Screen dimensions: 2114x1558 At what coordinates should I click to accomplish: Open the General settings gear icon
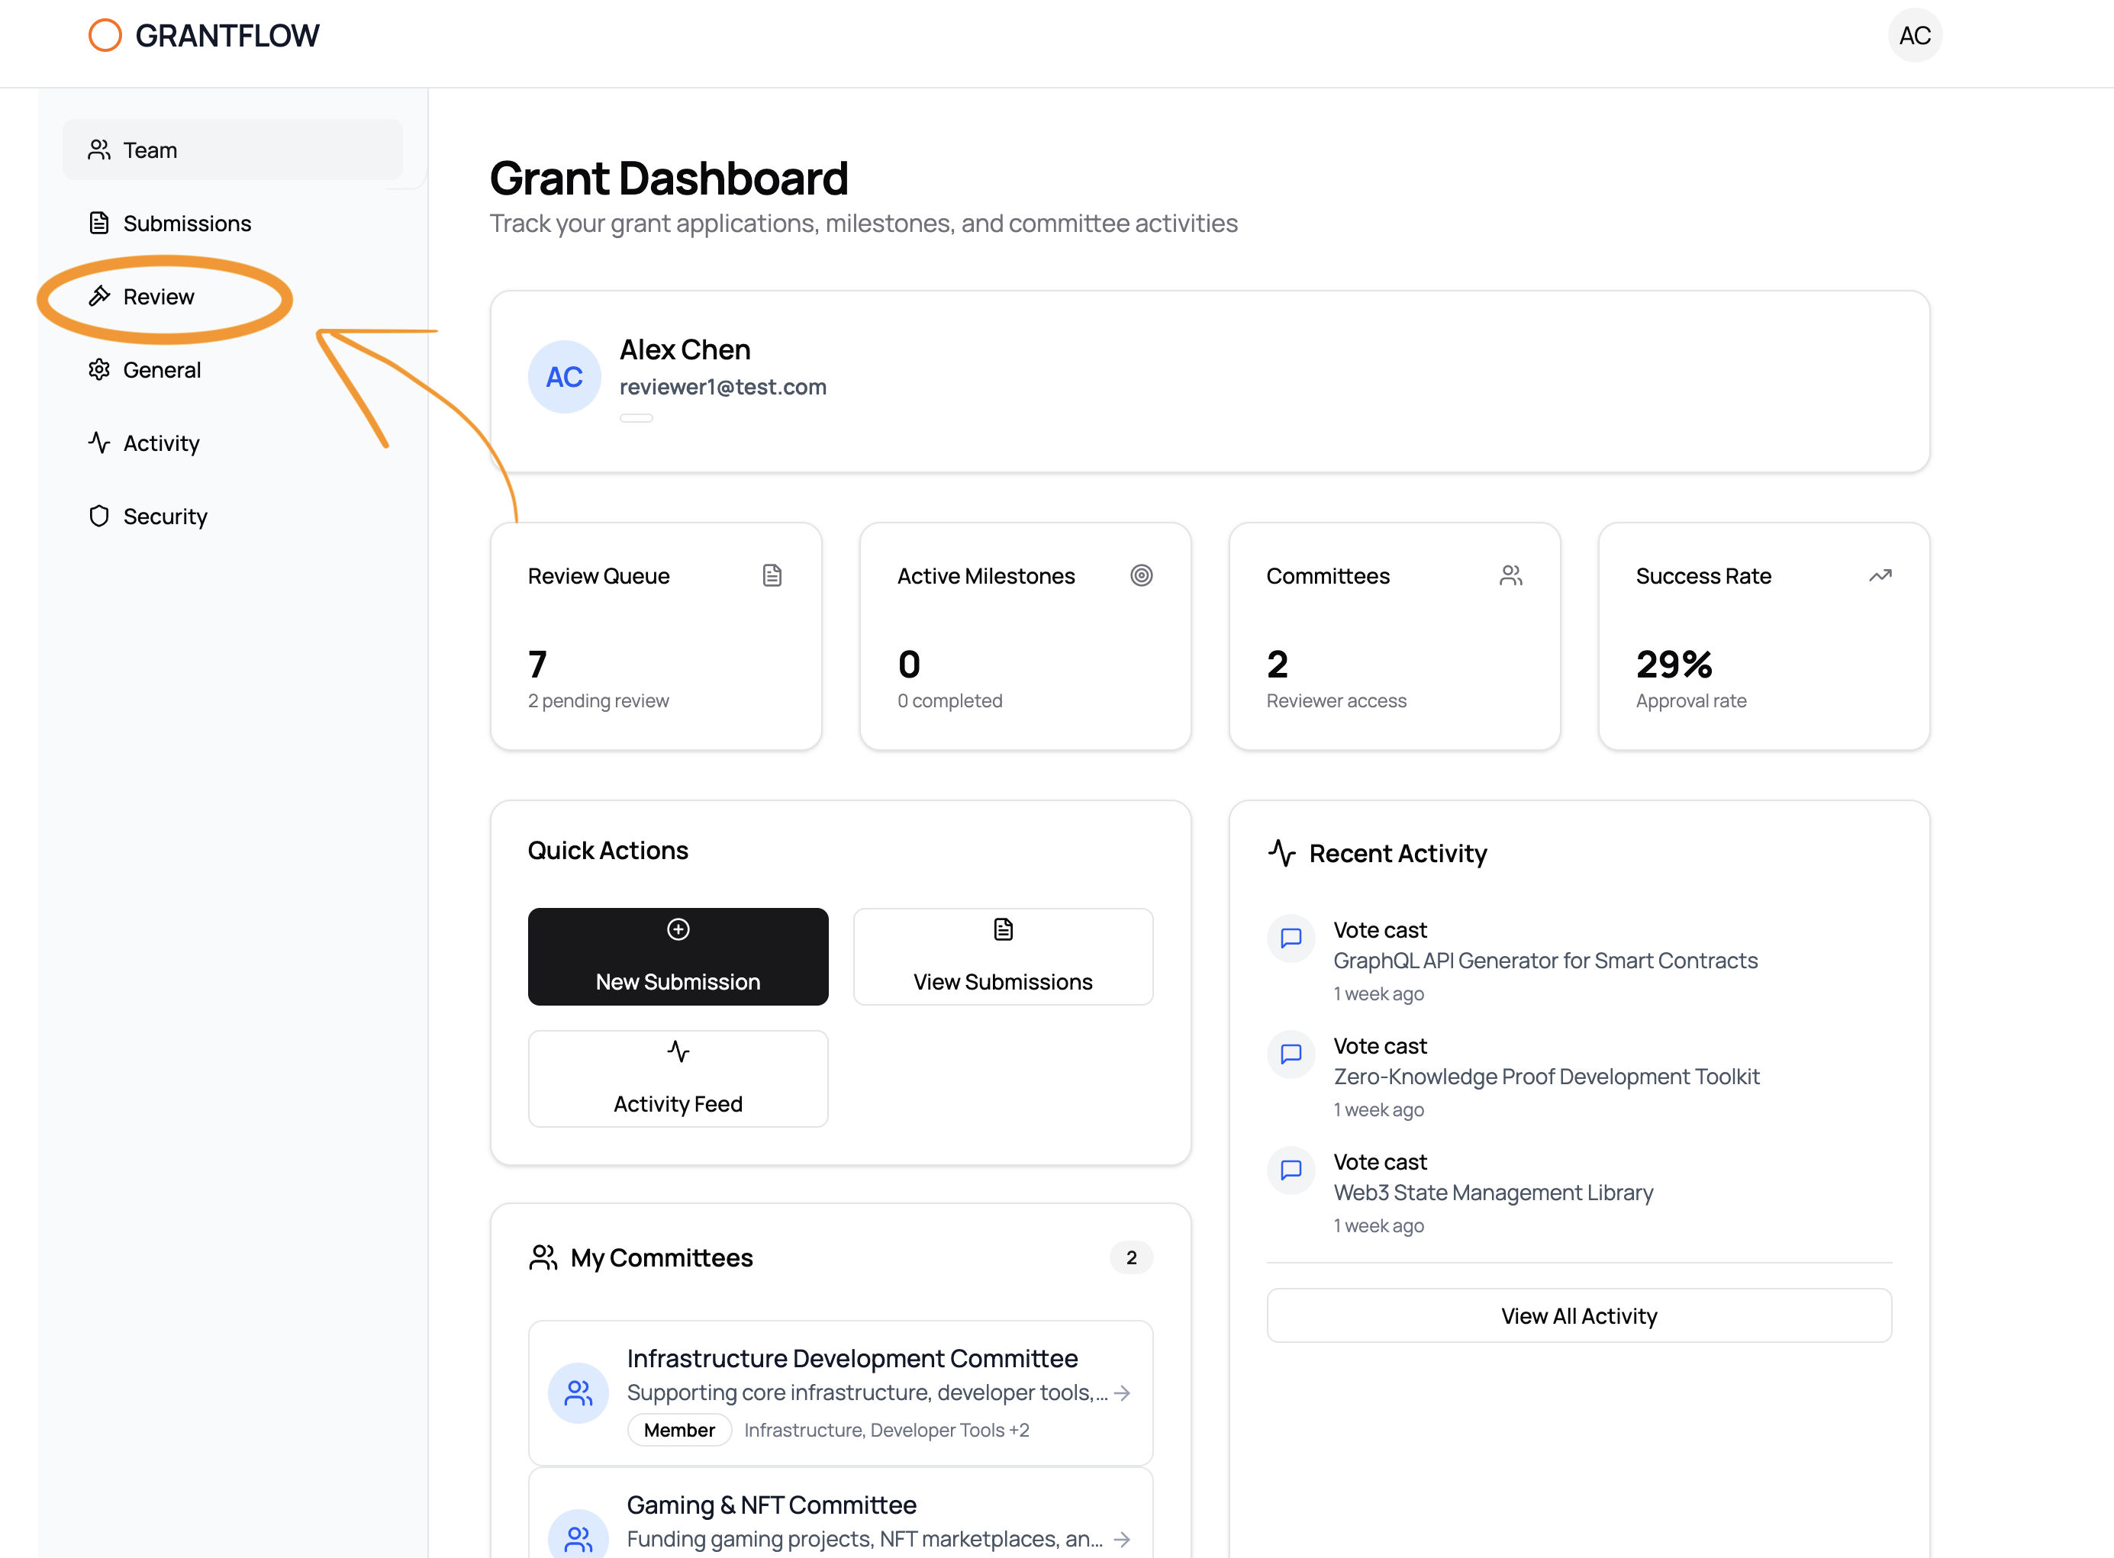tap(100, 370)
